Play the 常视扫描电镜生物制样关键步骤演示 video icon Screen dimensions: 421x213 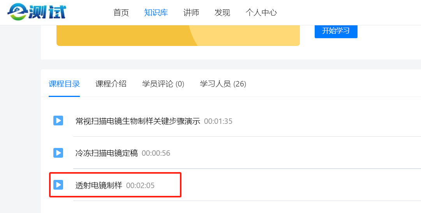[x=58, y=121]
